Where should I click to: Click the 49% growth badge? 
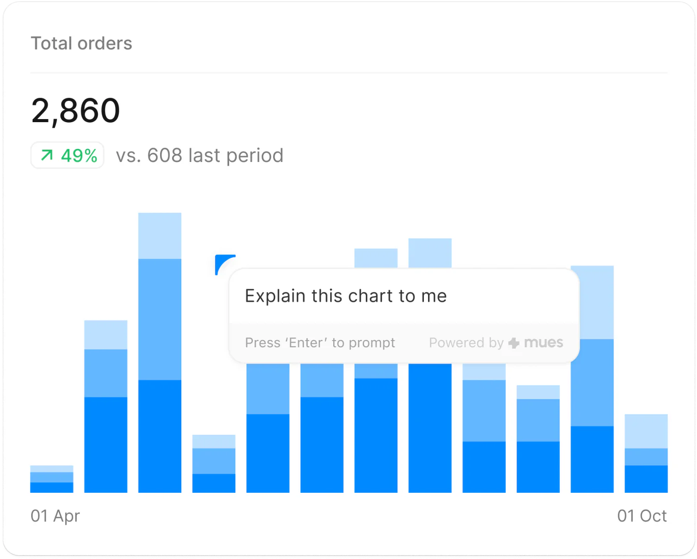click(67, 155)
